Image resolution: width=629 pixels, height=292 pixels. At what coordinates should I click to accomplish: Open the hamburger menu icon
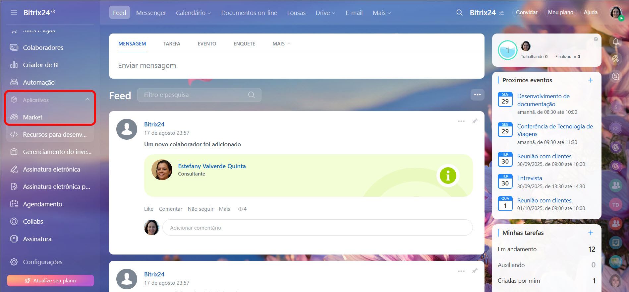[14, 13]
